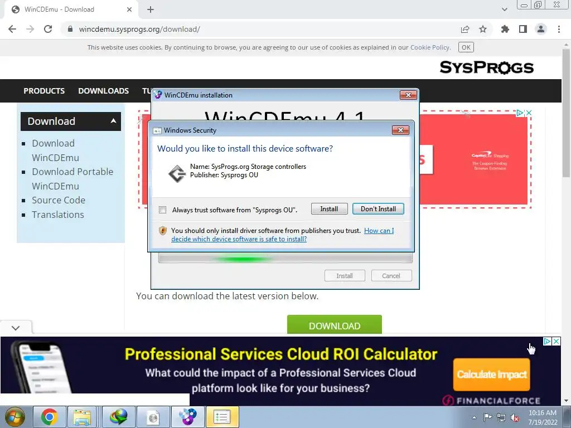Open Chrome from the taskbar
This screenshot has height=428, width=571.
click(50, 417)
